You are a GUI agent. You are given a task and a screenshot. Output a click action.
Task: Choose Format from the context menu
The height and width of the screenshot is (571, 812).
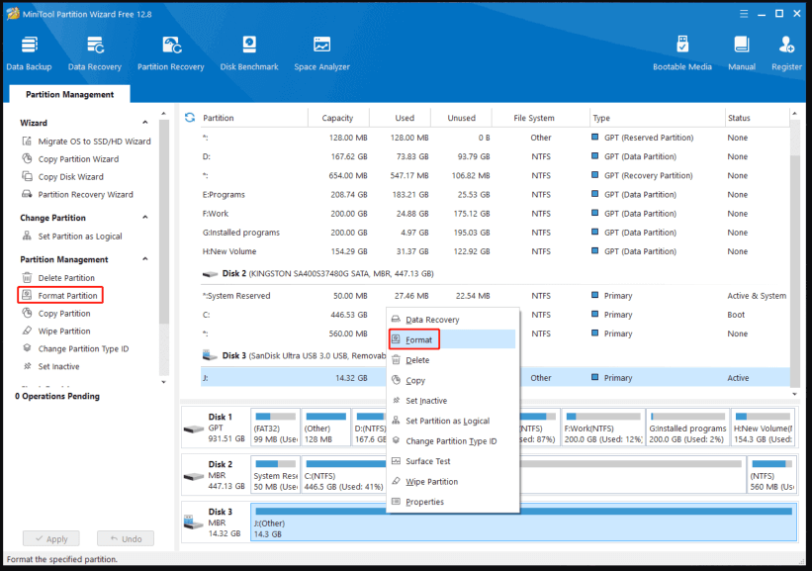(x=419, y=339)
